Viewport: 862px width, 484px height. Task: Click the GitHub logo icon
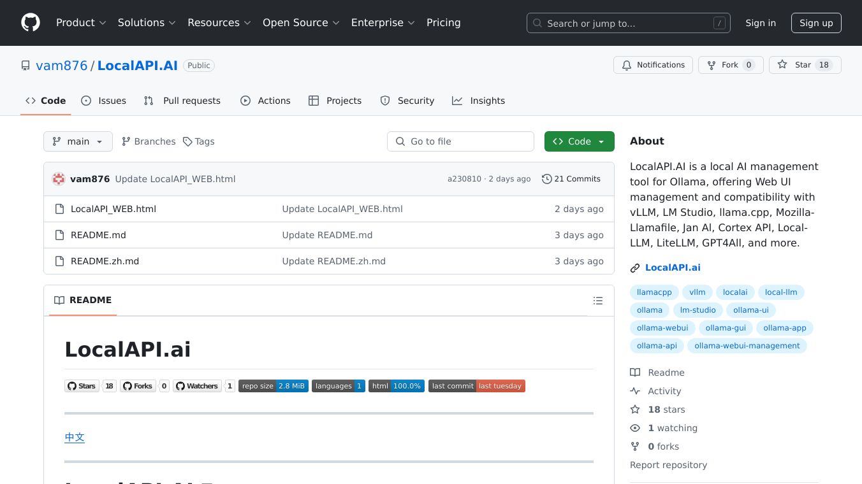pyautogui.click(x=30, y=23)
